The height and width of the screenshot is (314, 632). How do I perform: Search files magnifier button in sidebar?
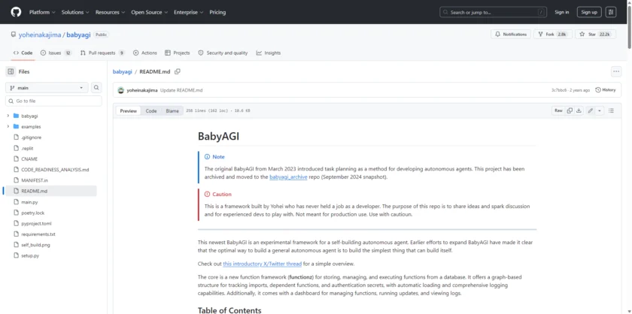point(96,87)
